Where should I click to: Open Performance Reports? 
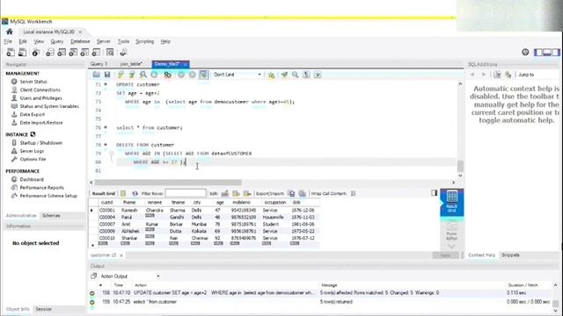tap(41, 187)
